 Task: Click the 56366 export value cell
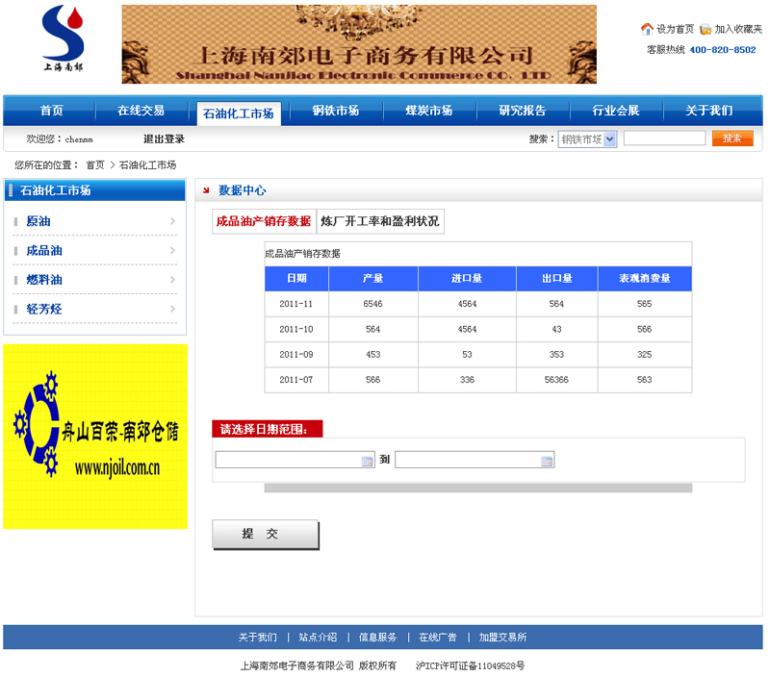coord(556,380)
